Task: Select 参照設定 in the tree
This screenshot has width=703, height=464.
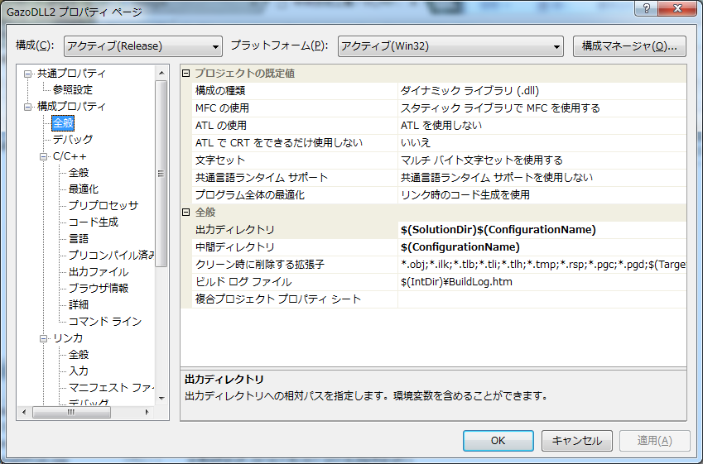Action: coord(72,89)
